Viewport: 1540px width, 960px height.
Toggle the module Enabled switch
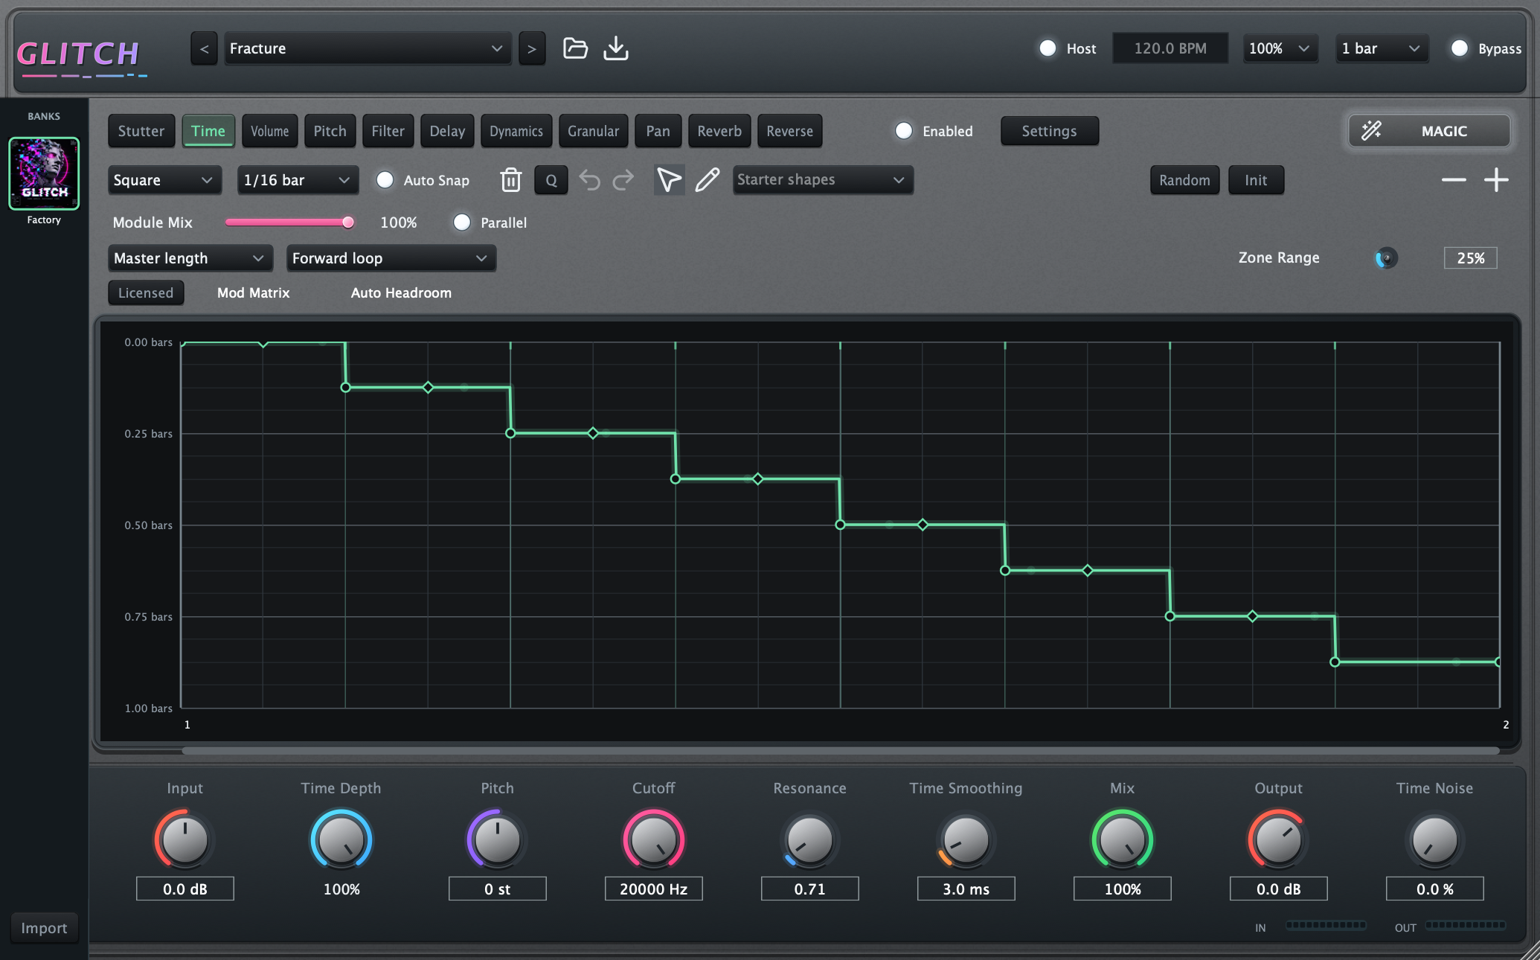904,131
